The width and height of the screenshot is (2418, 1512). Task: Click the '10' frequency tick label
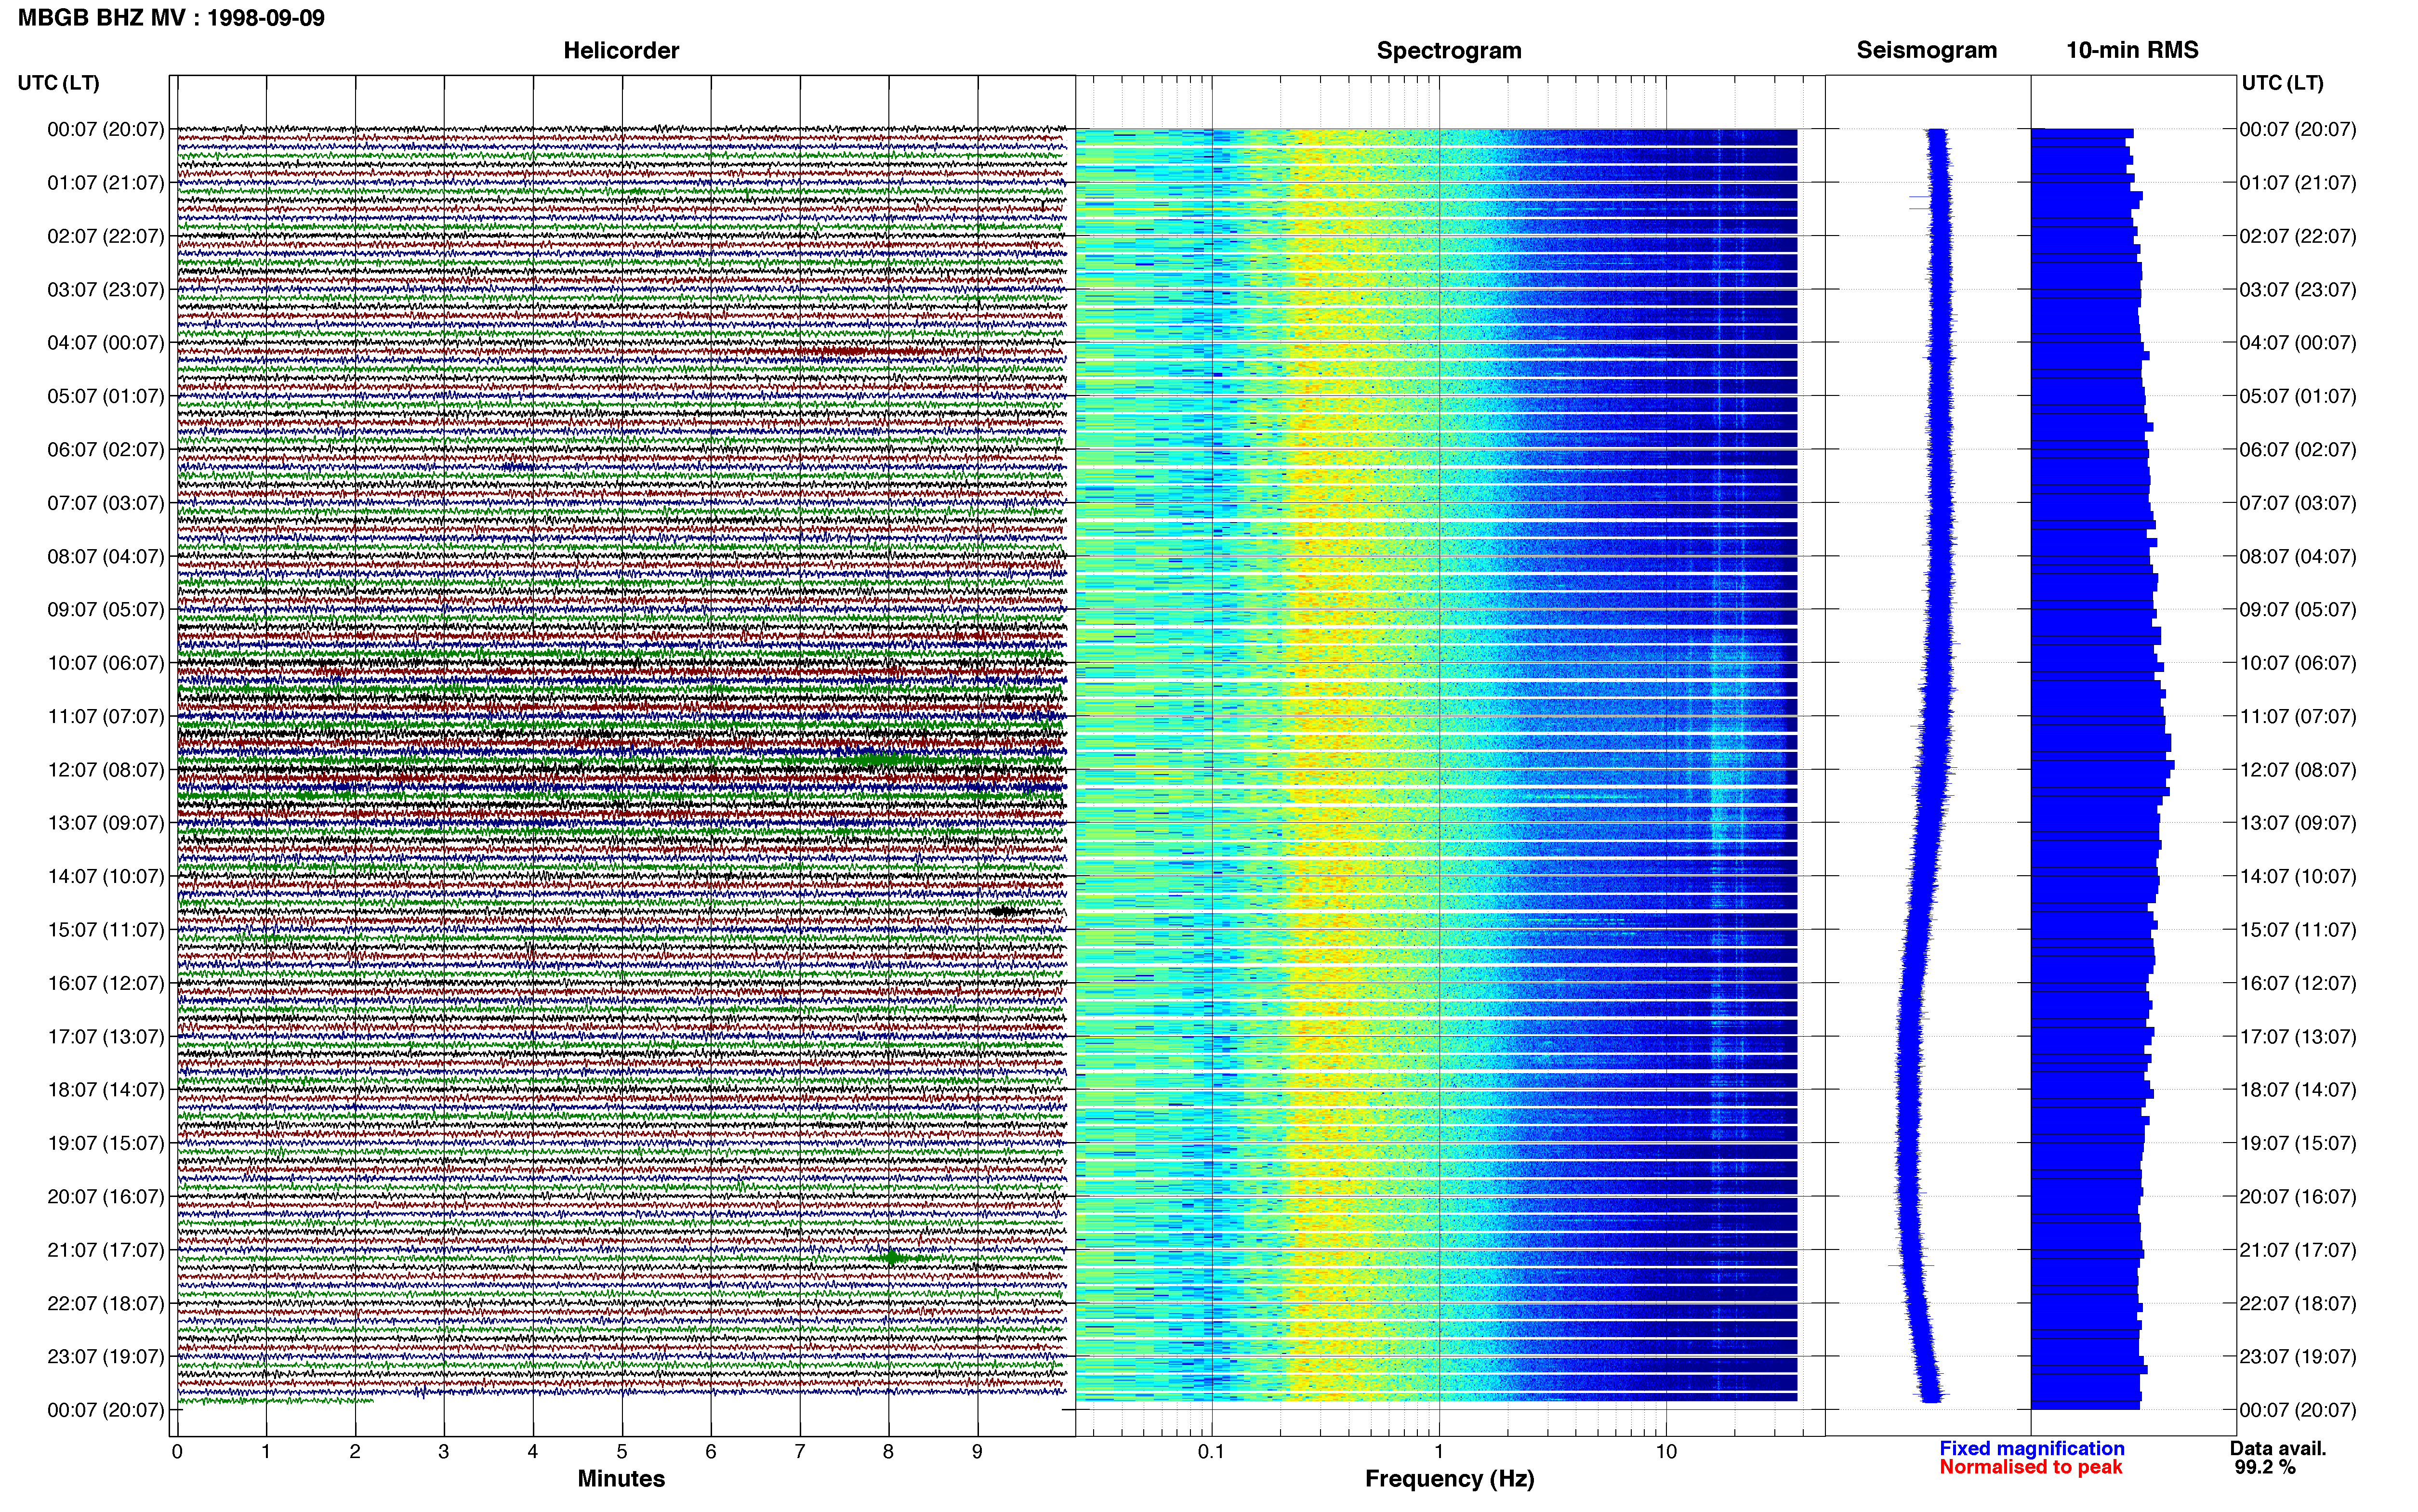click(1665, 1451)
